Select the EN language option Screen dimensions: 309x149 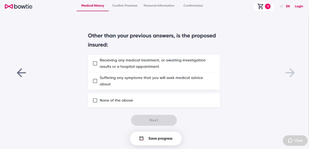point(288,6)
